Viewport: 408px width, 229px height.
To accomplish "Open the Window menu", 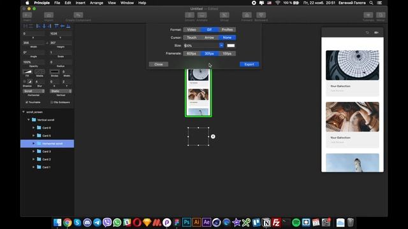I will tap(127, 3).
